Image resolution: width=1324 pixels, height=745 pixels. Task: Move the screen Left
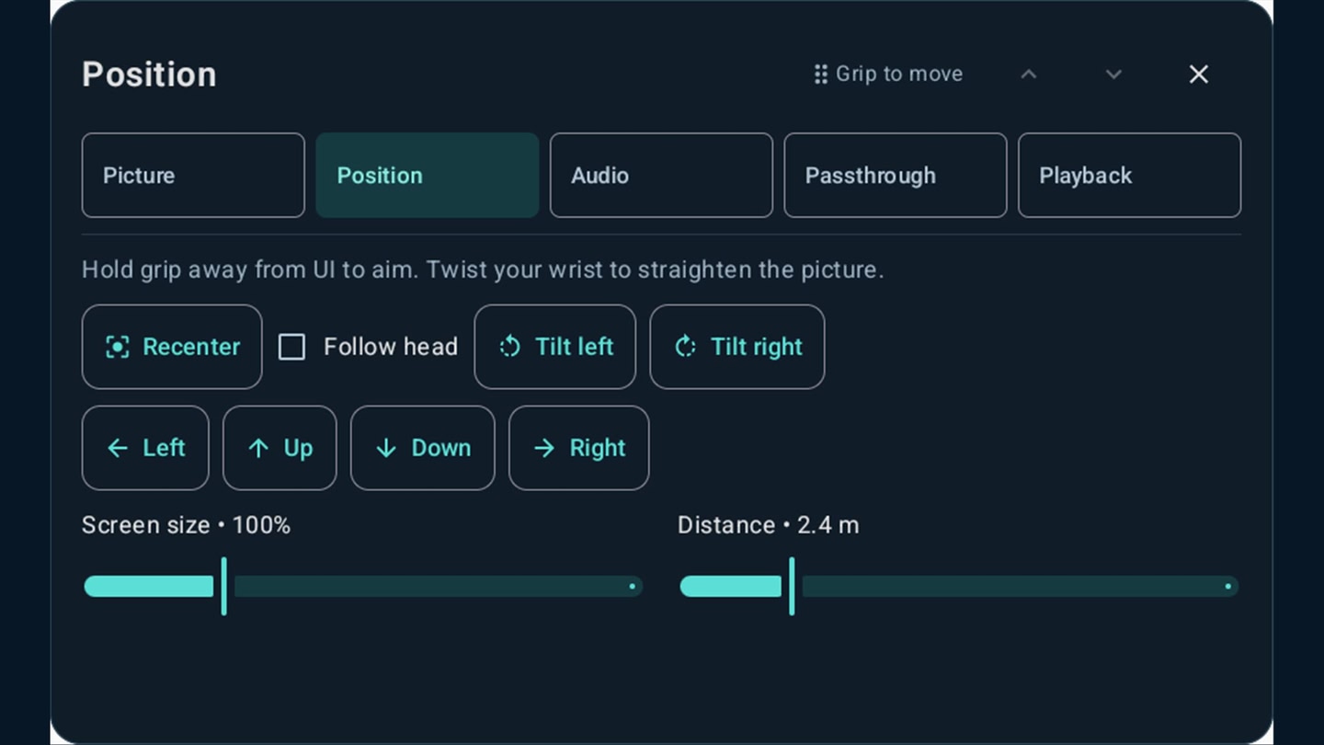coord(145,448)
